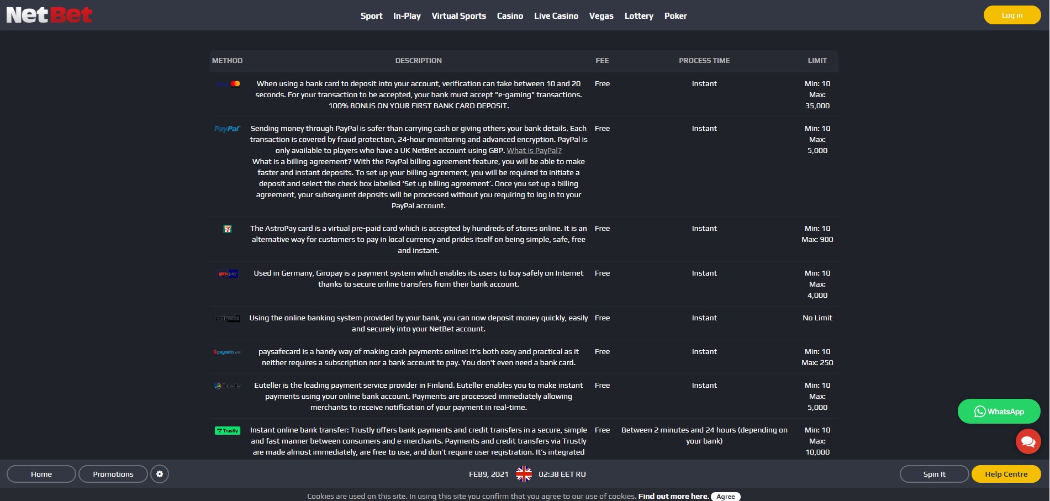The image size is (1050, 501).
Task: Click the '10,000' Trustly maximum limit
Action: pyautogui.click(x=817, y=452)
